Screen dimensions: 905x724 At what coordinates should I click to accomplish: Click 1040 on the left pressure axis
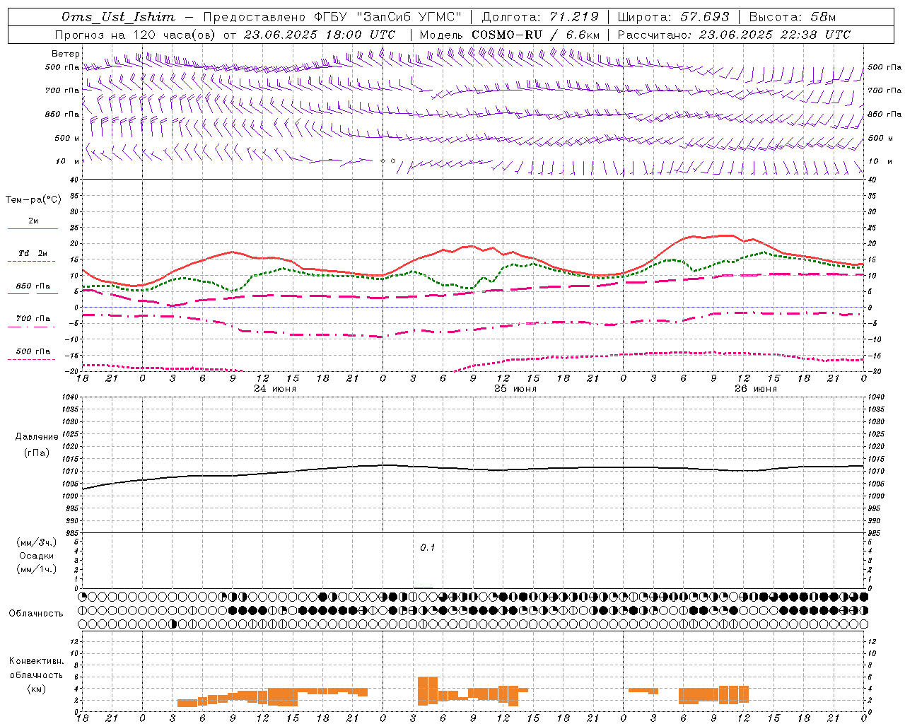(x=70, y=397)
